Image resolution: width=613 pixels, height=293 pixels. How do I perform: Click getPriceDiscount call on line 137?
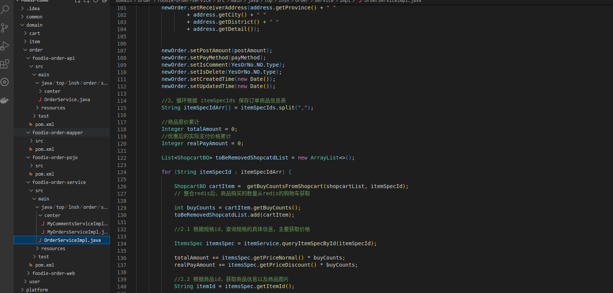point(285,265)
